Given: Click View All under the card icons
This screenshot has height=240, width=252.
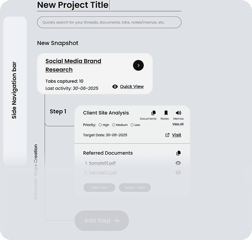Looking at the screenshot, I should click(178, 124).
